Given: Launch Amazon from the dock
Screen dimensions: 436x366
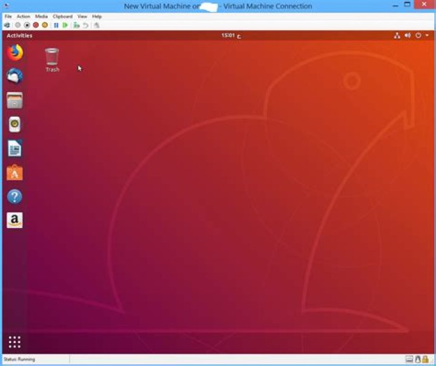Looking at the screenshot, I should tap(15, 220).
